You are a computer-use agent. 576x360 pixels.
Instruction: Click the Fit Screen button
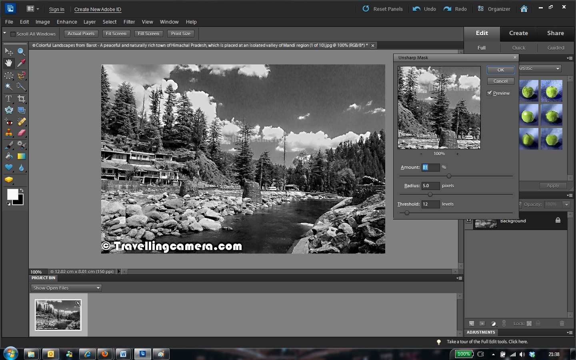[116, 34]
